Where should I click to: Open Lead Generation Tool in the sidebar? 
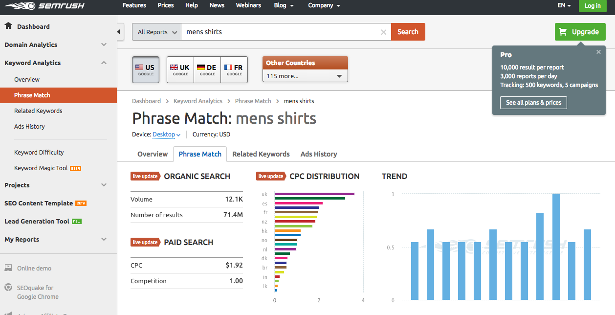tap(37, 222)
